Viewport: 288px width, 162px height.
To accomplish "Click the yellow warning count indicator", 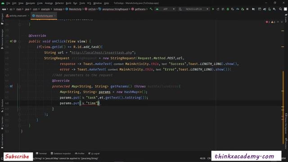I will [273, 22].
